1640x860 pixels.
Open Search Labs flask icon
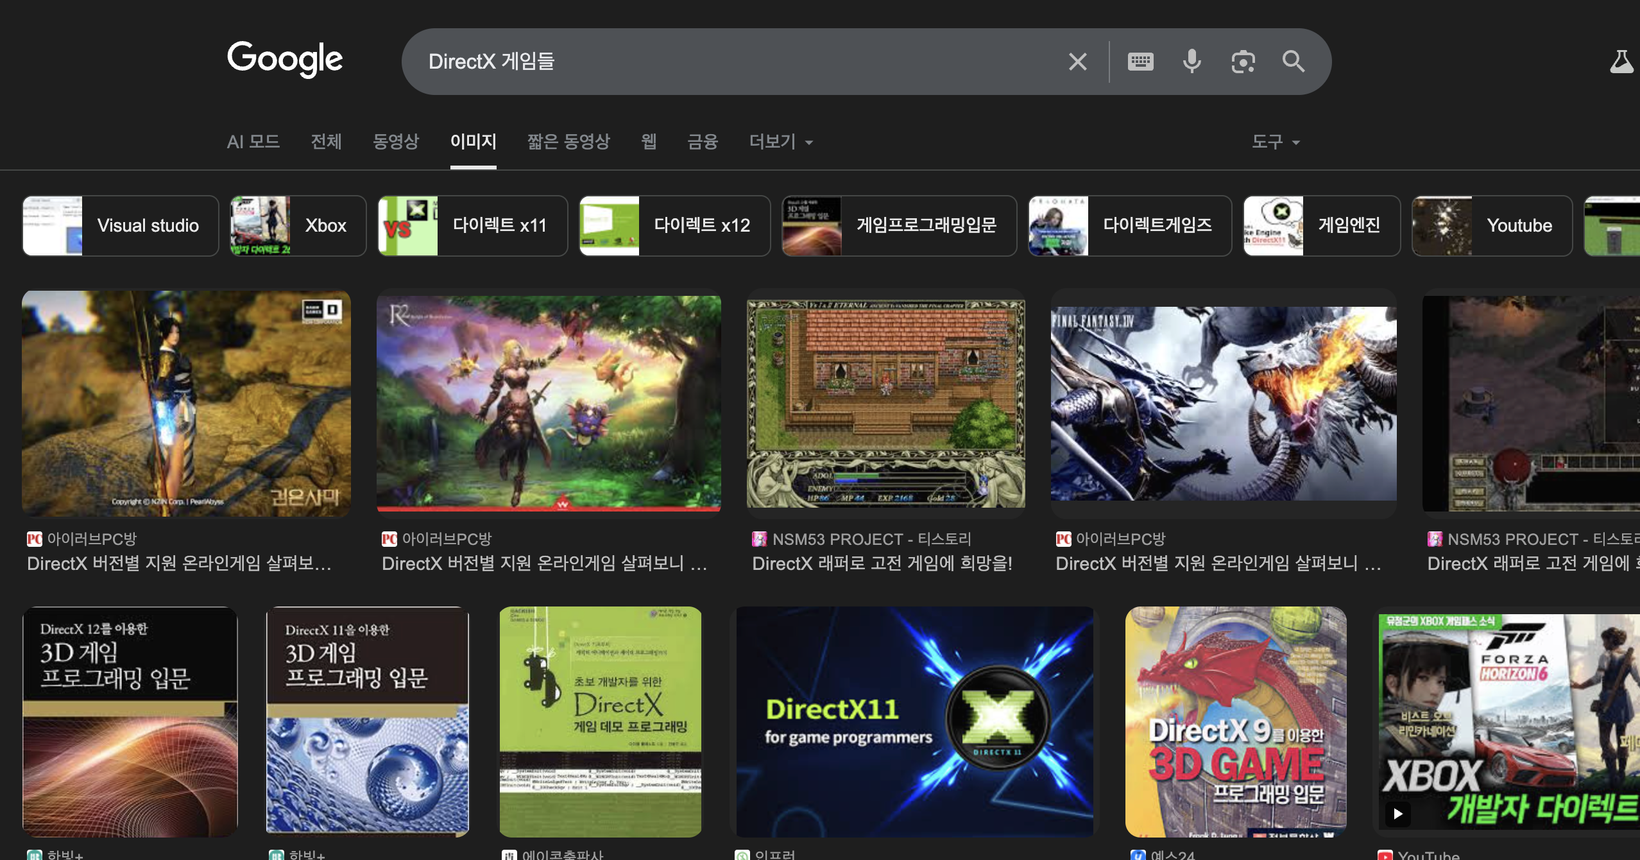click(x=1622, y=62)
